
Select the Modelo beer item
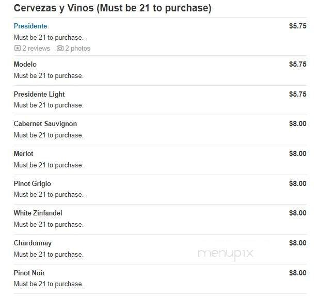pyautogui.click(x=25, y=64)
